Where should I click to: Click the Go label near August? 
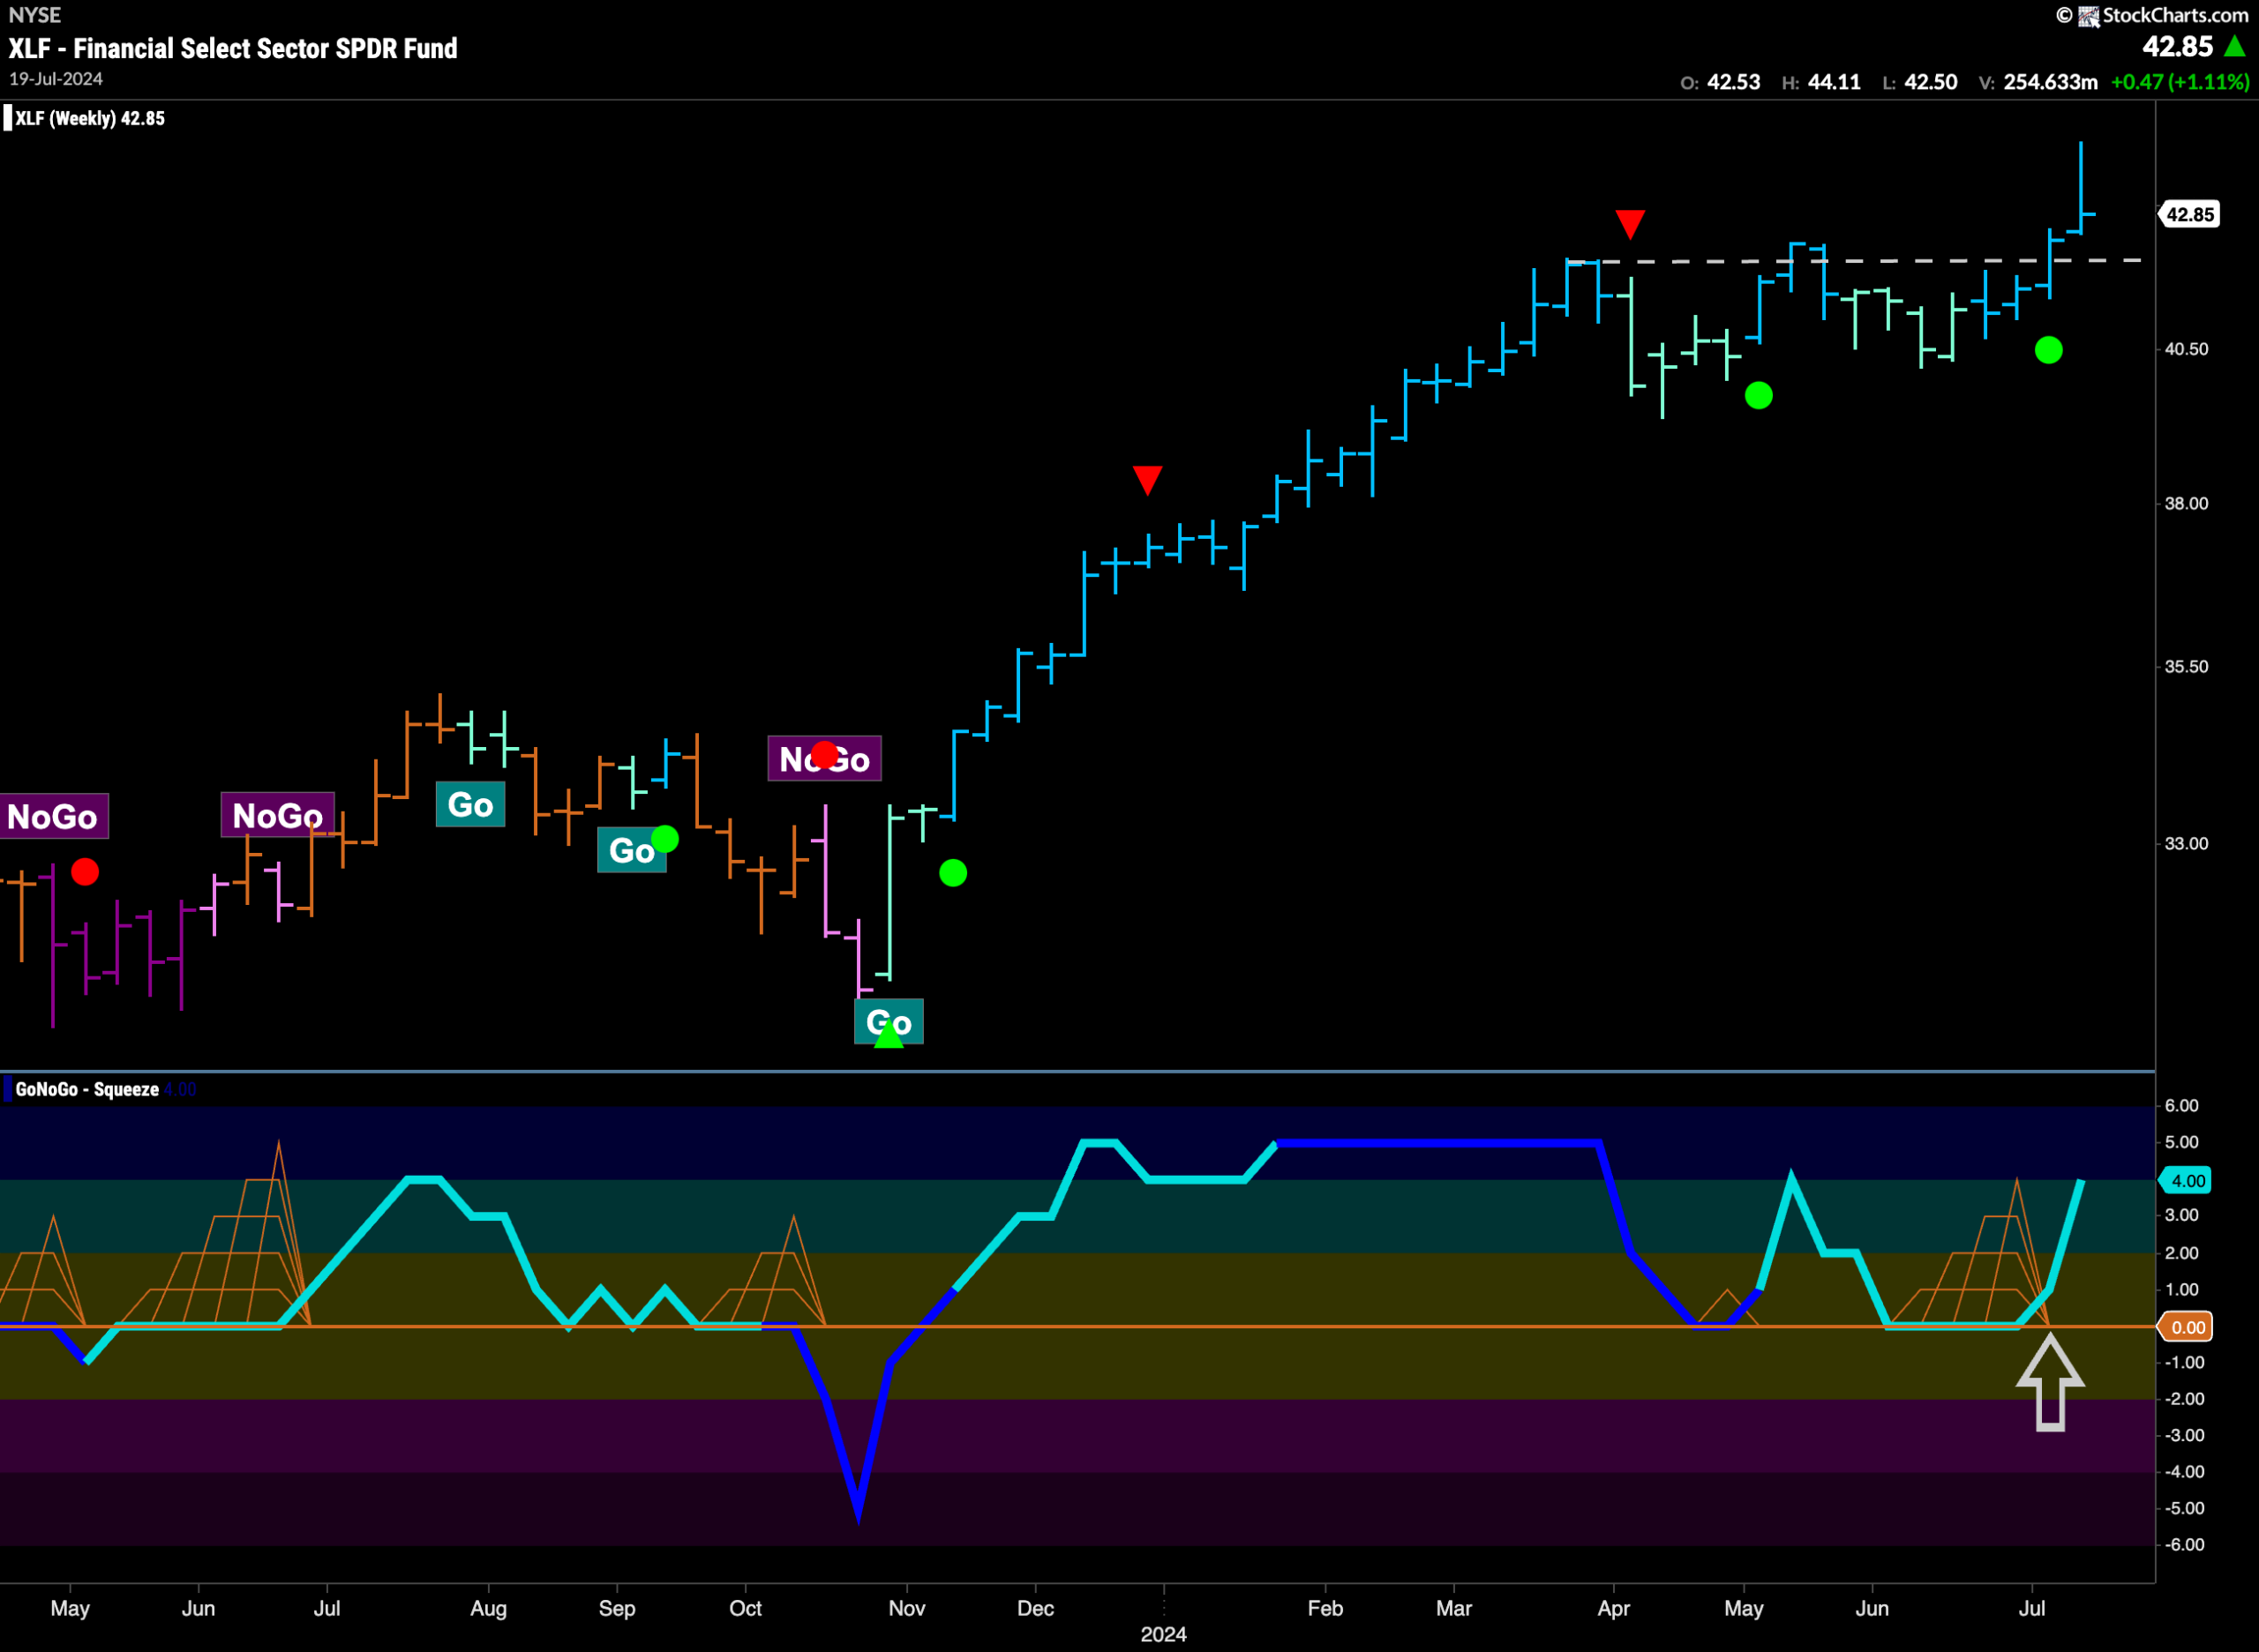coord(470,805)
